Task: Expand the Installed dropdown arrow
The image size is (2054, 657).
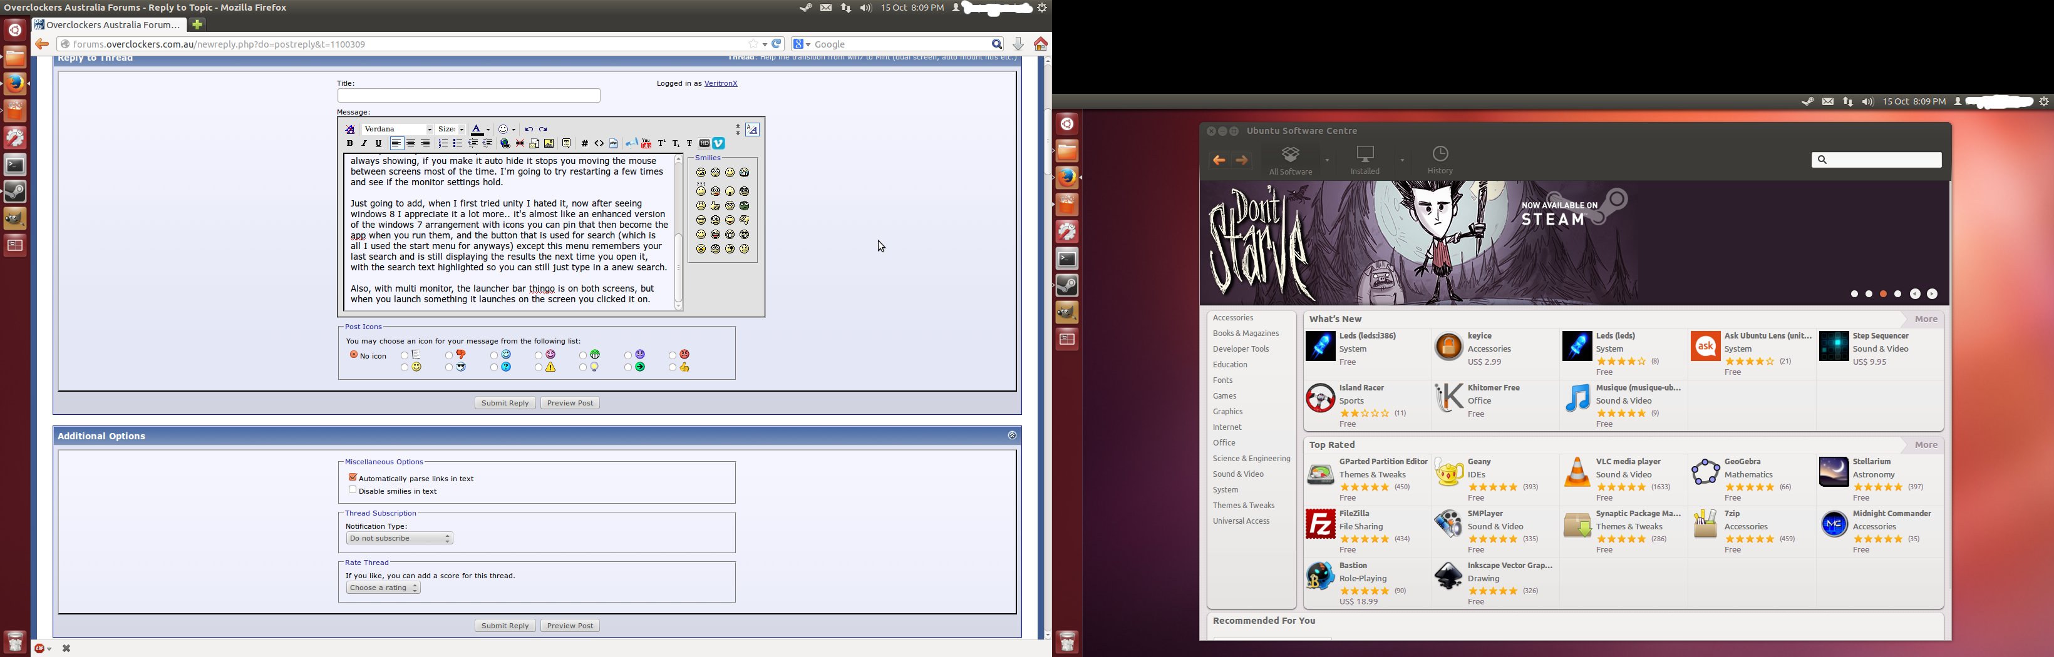Action: pos(1401,161)
